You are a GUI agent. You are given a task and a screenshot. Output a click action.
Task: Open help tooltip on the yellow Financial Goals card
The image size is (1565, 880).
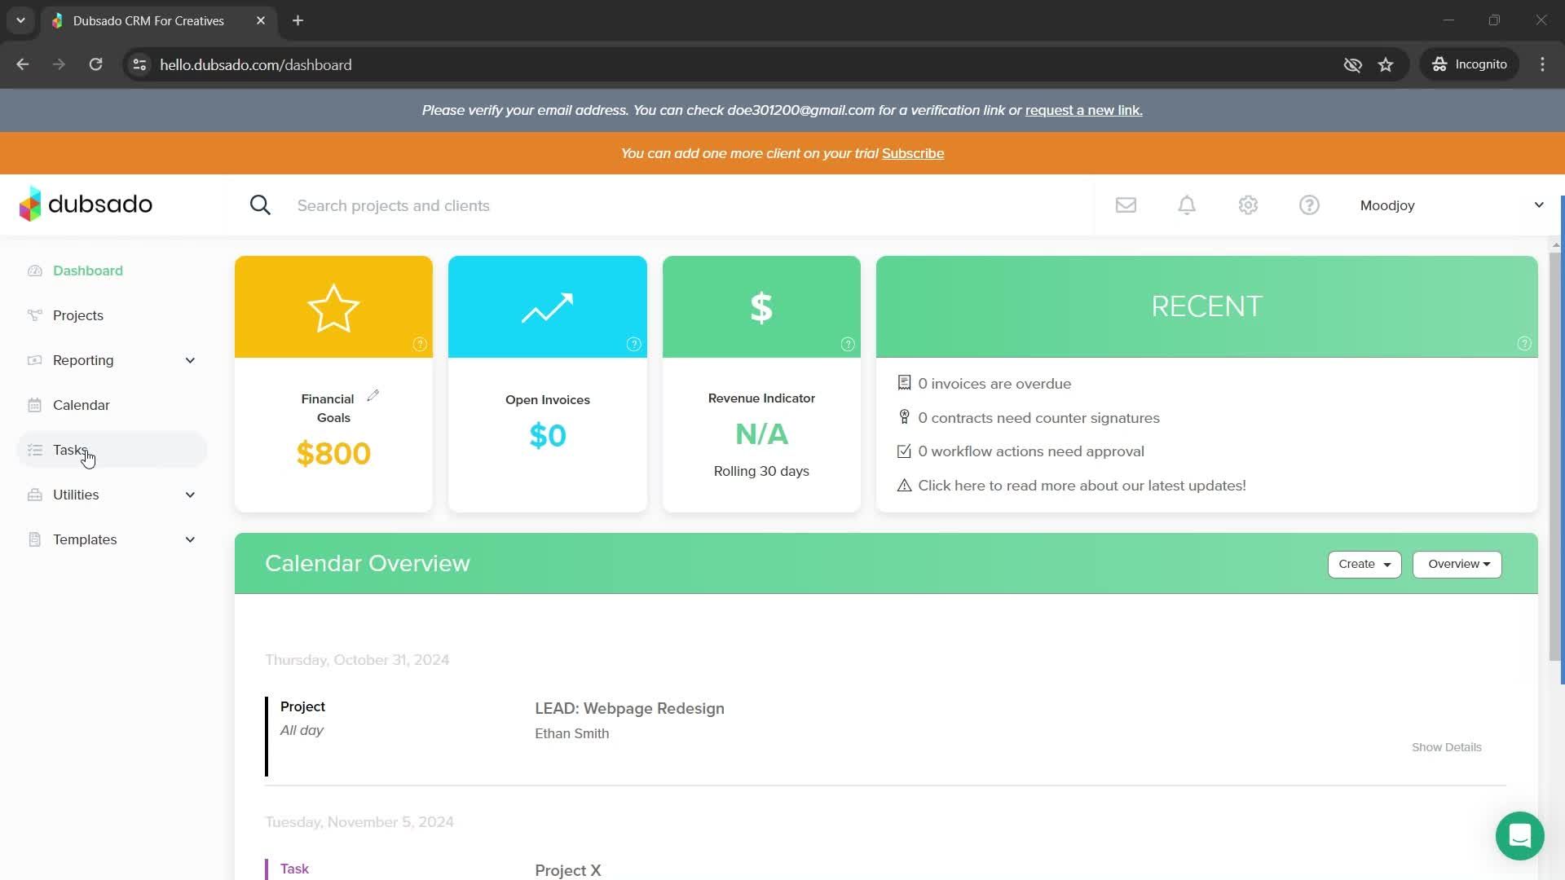pyautogui.click(x=420, y=344)
